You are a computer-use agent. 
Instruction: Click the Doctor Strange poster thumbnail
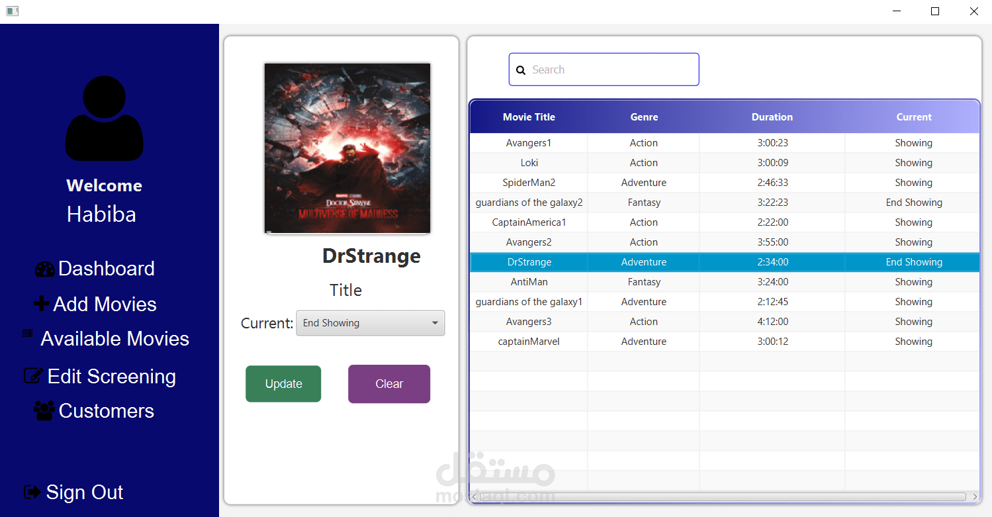pyautogui.click(x=347, y=148)
